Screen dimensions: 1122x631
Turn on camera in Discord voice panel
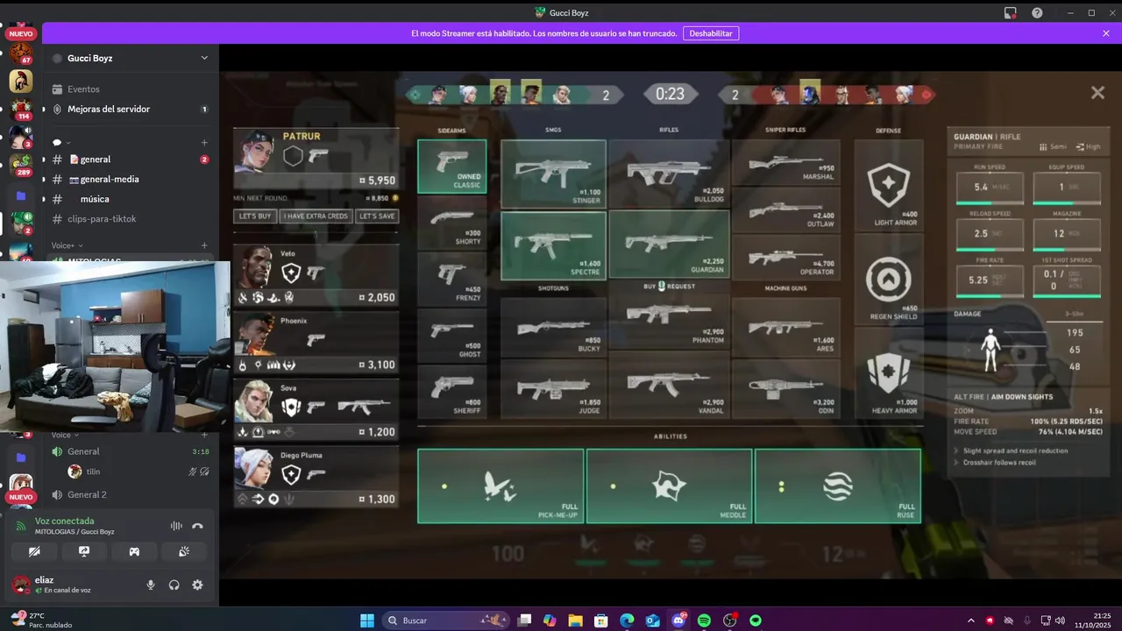tap(34, 551)
